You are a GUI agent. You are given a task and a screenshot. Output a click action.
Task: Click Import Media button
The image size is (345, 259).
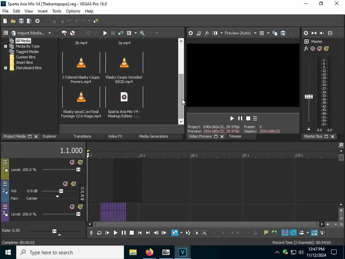point(28,33)
